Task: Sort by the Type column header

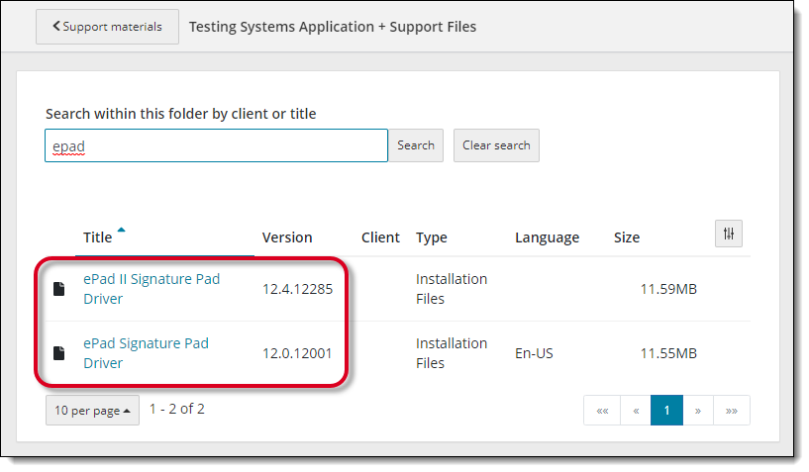Action: 432,237
